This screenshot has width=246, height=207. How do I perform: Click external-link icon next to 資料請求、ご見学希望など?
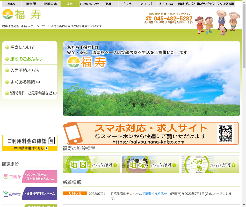pos(55,93)
